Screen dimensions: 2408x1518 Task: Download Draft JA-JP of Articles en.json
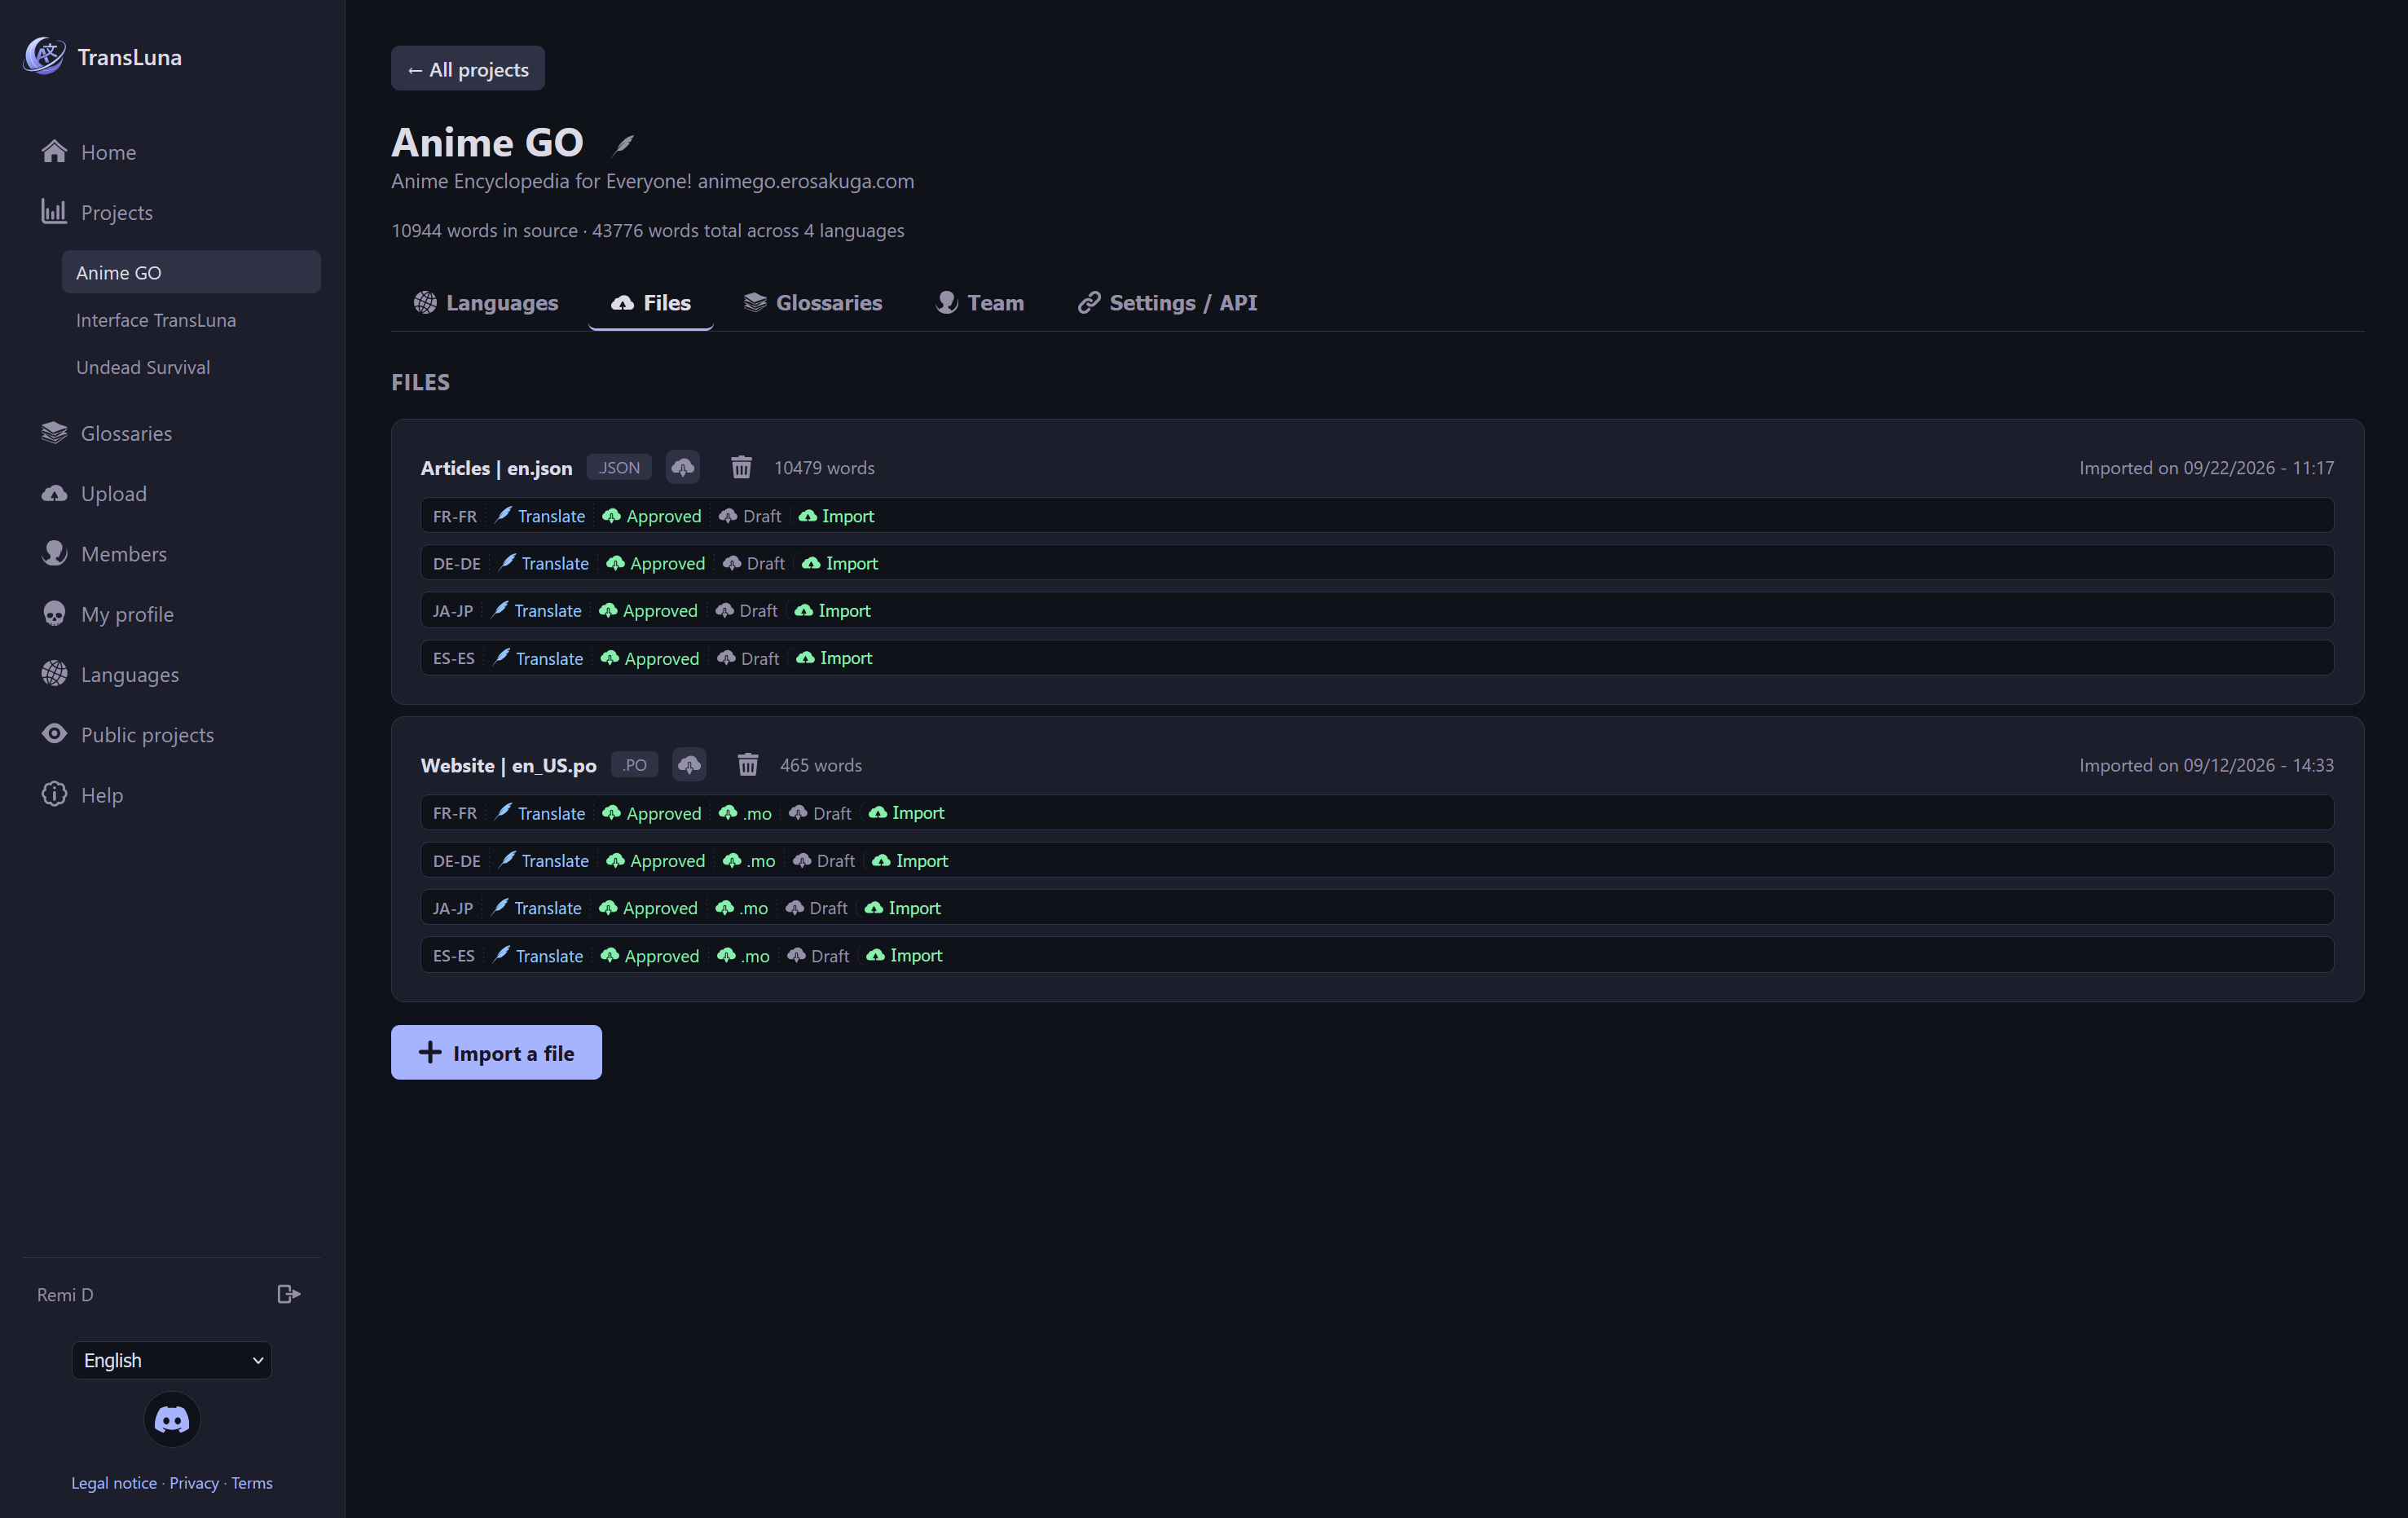(746, 610)
